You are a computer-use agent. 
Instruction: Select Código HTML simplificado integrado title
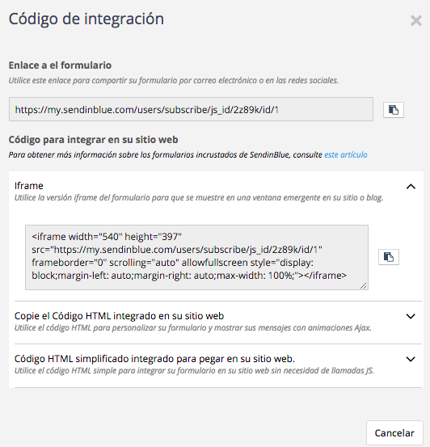pyautogui.click(x=154, y=359)
